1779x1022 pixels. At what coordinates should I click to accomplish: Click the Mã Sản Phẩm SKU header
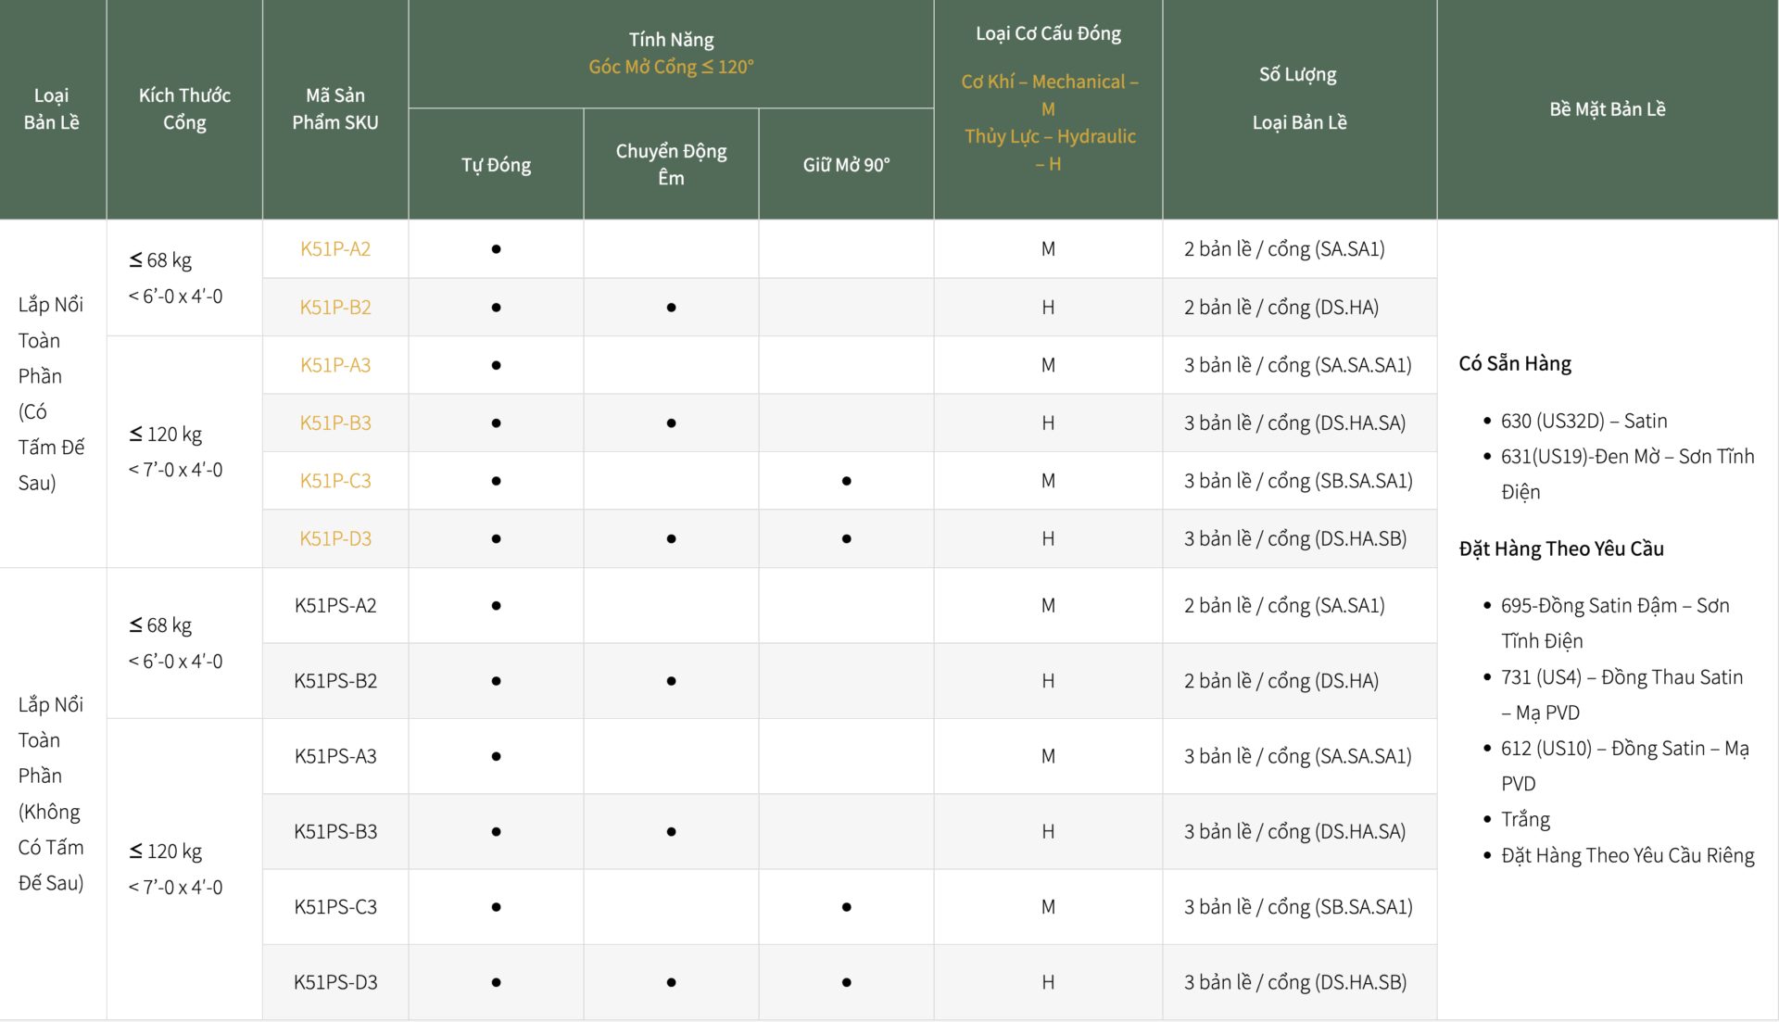tap(334, 108)
